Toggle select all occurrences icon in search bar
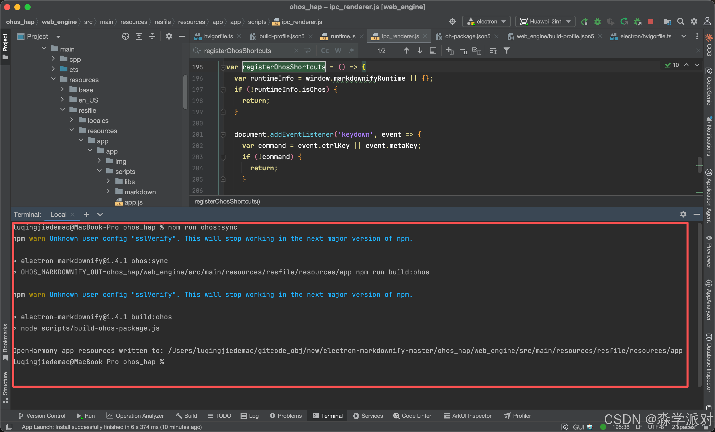This screenshot has height=432, width=715. click(x=476, y=51)
